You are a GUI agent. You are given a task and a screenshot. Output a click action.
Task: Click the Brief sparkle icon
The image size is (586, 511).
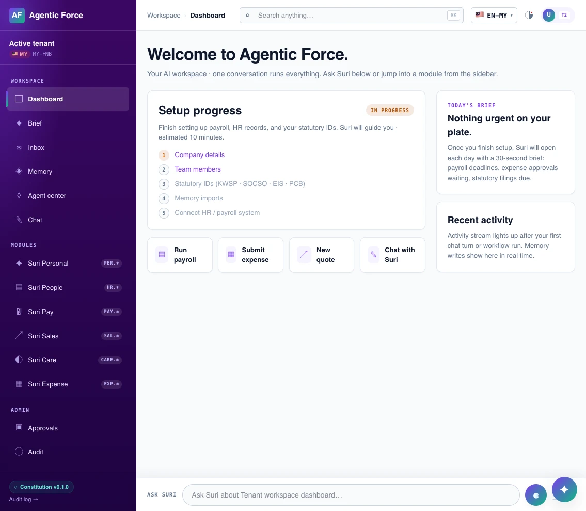click(x=19, y=123)
